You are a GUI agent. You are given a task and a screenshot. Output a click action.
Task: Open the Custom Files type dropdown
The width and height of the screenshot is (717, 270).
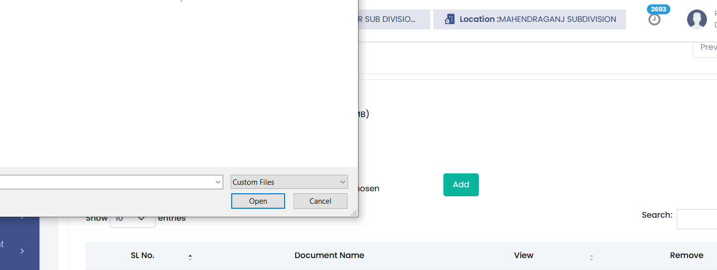click(289, 182)
